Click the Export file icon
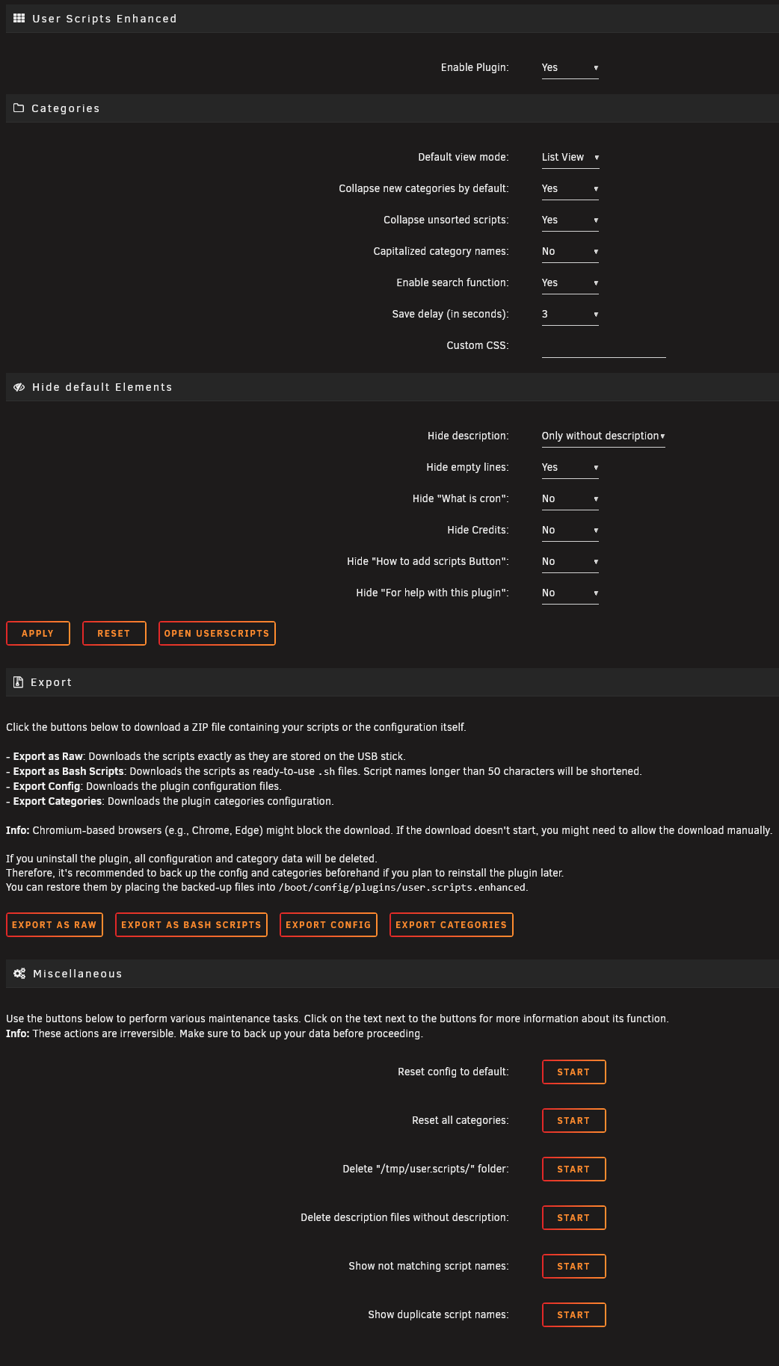The height and width of the screenshot is (1366, 779). pyautogui.click(x=19, y=682)
